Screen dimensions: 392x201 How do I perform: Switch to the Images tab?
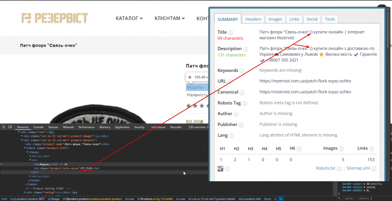pos(275,19)
